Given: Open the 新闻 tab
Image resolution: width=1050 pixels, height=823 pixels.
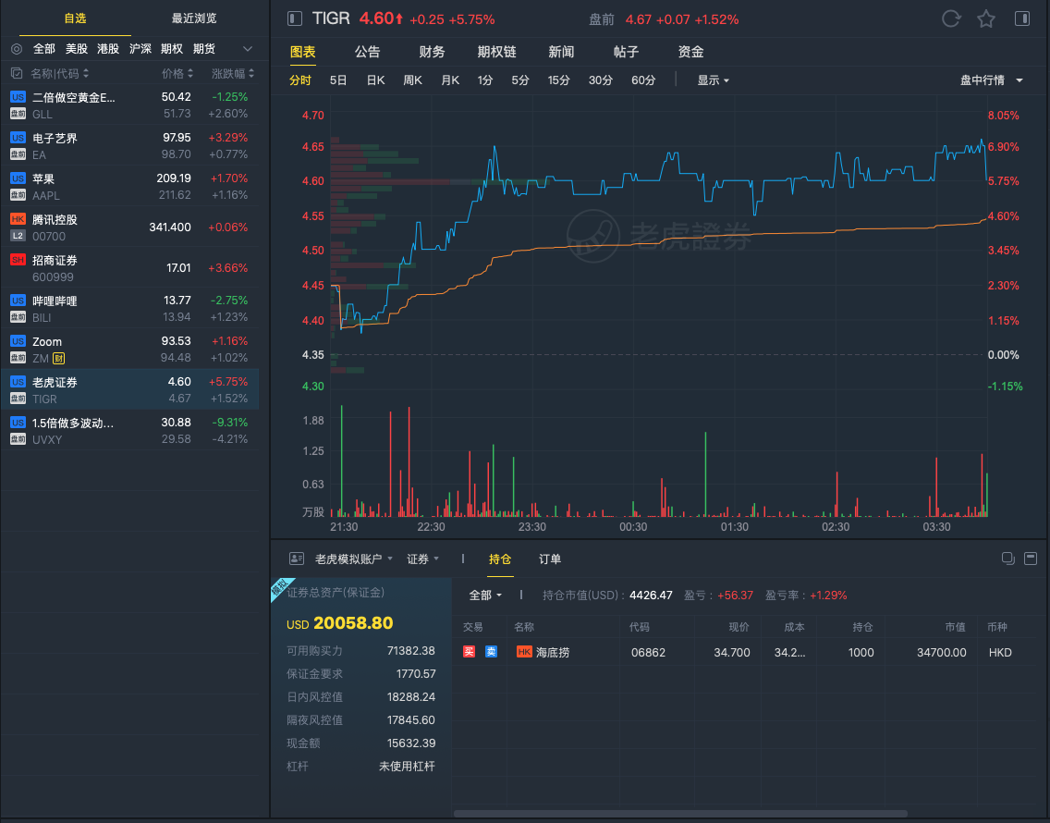Looking at the screenshot, I should point(561,52).
